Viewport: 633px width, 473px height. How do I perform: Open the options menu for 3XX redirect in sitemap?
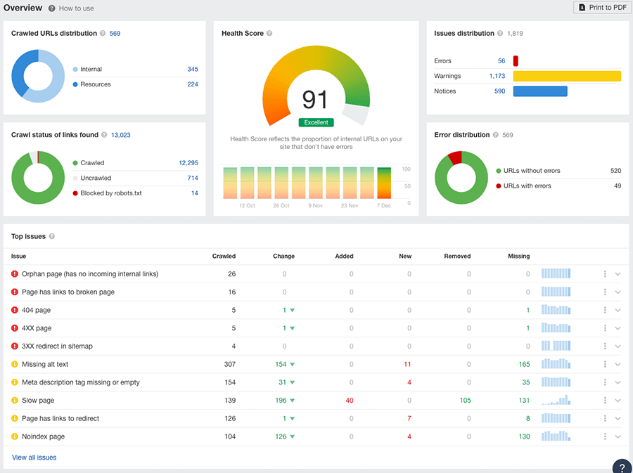tap(604, 346)
